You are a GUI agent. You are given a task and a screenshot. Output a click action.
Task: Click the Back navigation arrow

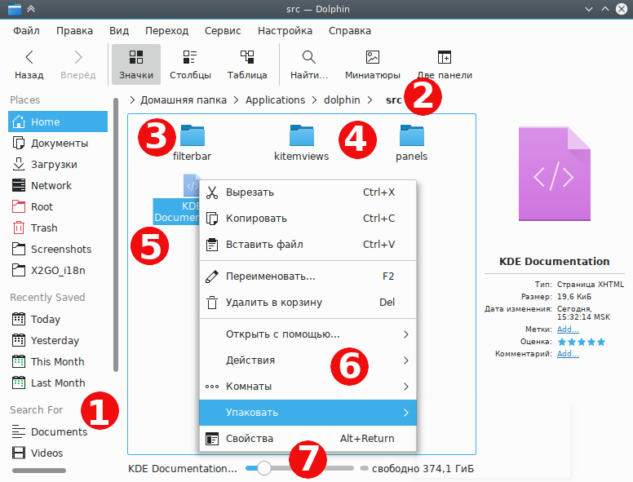(x=29, y=64)
